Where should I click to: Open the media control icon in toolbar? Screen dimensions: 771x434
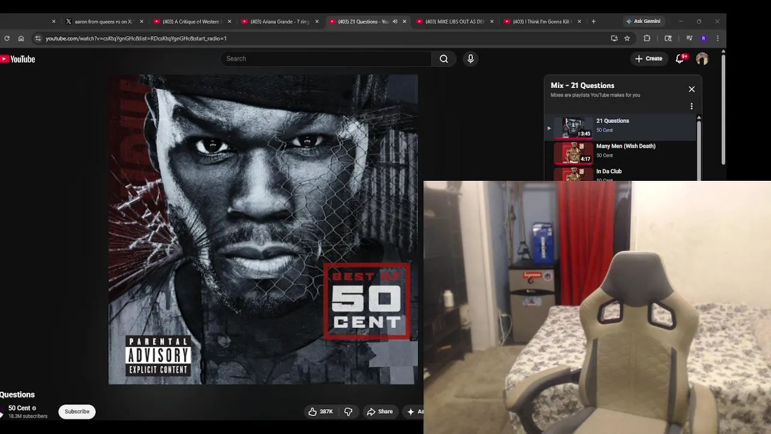689,38
